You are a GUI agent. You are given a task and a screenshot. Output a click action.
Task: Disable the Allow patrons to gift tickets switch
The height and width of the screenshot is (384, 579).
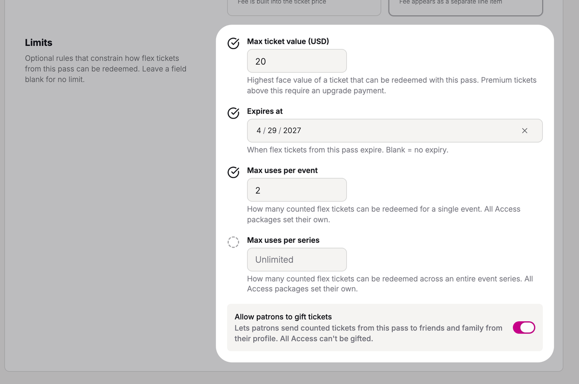coord(524,328)
